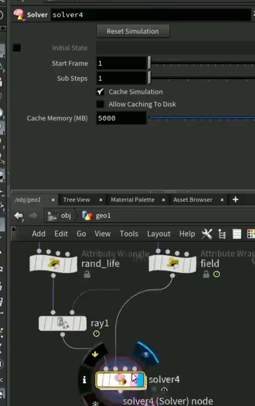255x406 pixels.
Task: Switch to the /obj/geo1 network tab
Action: click(x=28, y=200)
